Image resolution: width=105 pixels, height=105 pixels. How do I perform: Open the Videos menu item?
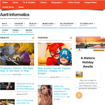(x=43, y=3)
